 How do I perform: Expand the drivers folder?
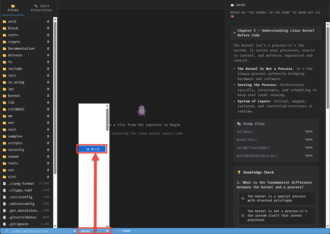click(x=15, y=55)
